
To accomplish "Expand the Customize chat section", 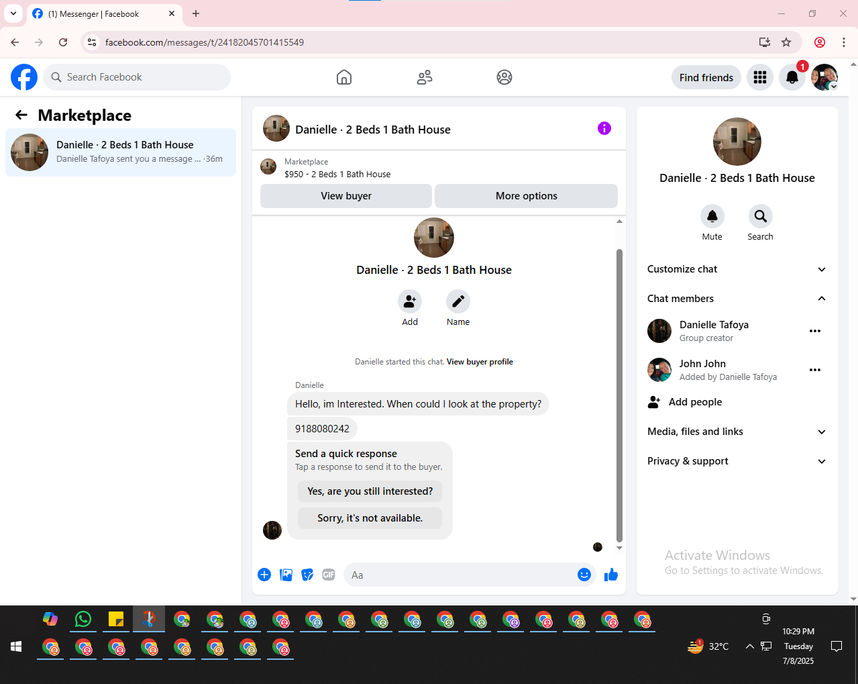I will [x=737, y=269].
